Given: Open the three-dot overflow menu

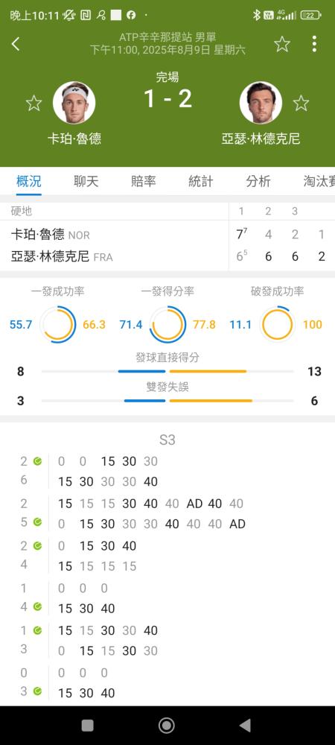Looking at the screenshot, I should click(x=314, y=44).
